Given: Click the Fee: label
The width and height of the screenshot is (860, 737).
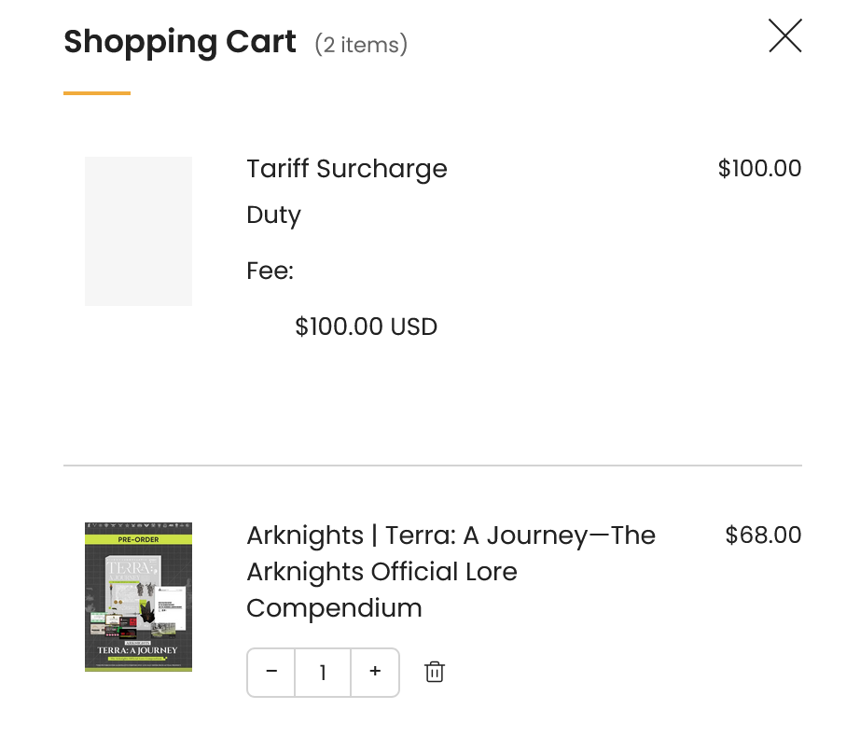Looking at the screenshot, I should click(270, 271).
